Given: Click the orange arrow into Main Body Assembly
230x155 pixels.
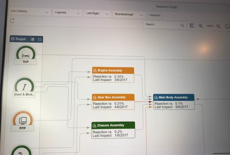Looking at the screenshot, I should click(x=151, y=107).
